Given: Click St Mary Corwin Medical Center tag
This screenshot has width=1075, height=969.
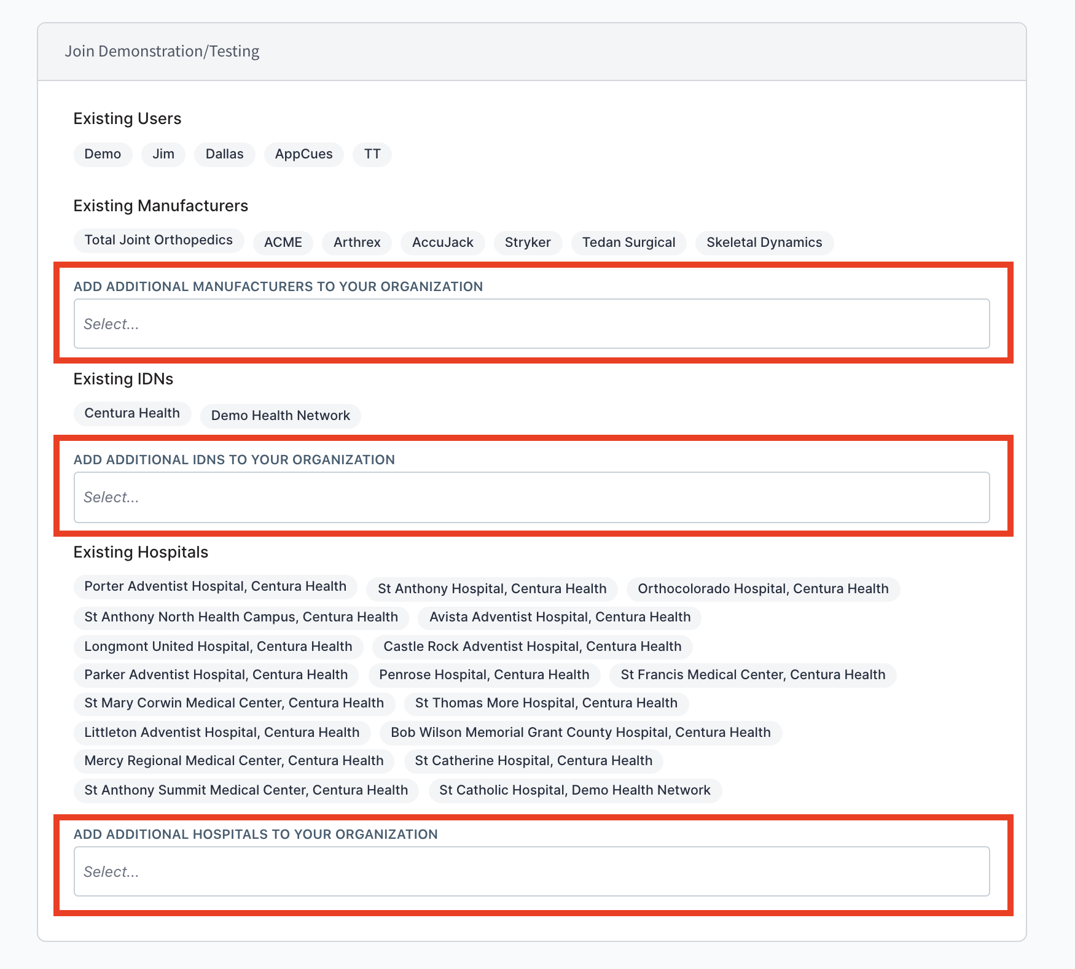Looking at the screenshot, I should [234, 703].
